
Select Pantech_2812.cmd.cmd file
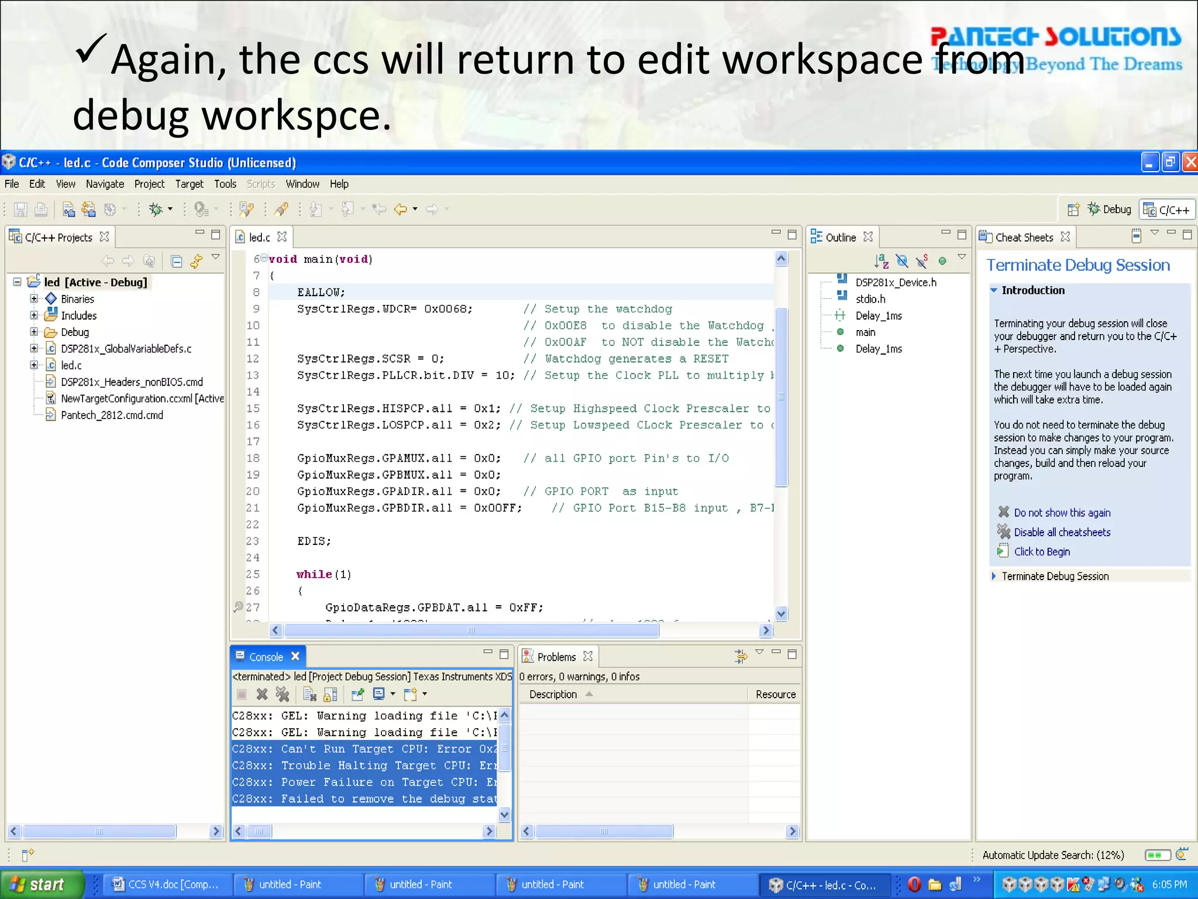(x=112, y=415)
